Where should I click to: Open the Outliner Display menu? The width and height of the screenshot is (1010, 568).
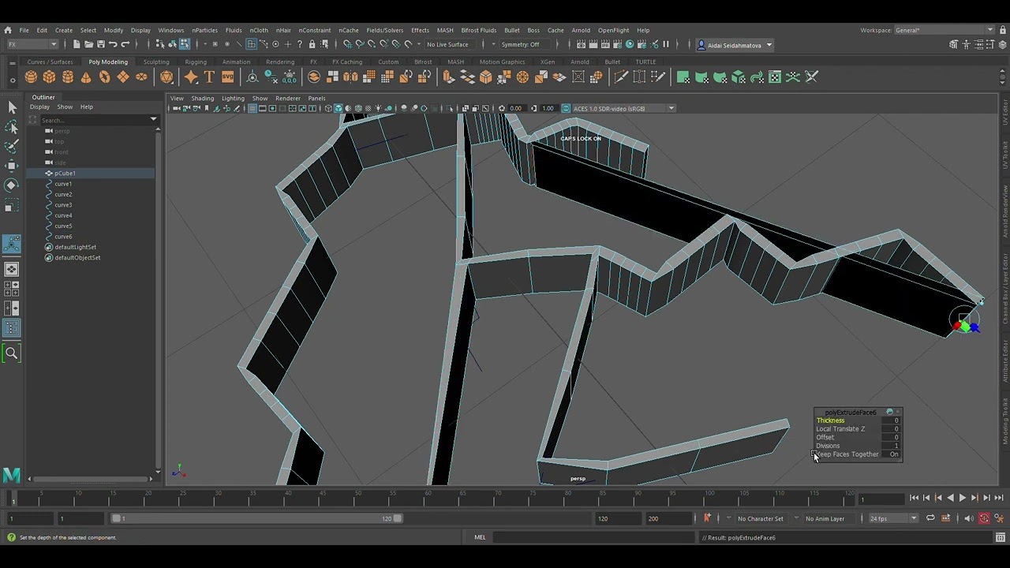click(x=39, y=106)
